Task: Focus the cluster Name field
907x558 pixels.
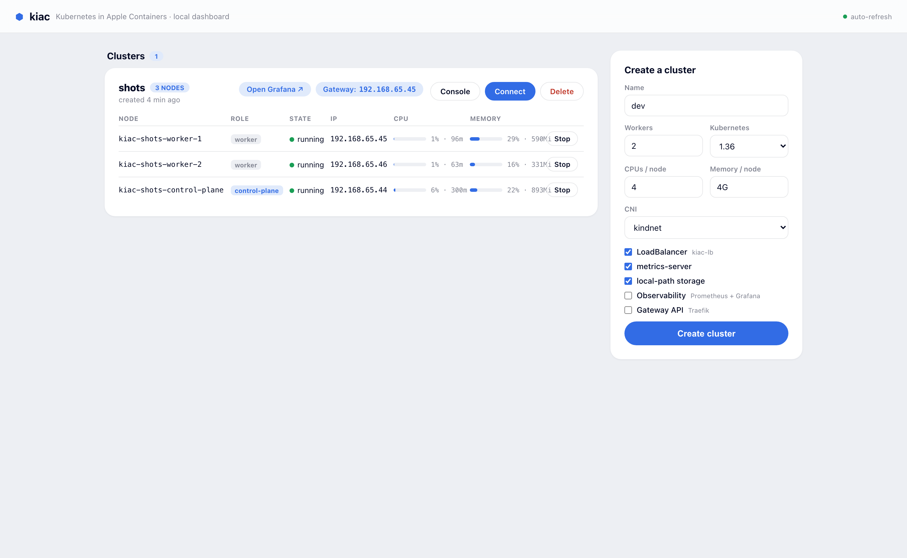Action: click(706, 105)
